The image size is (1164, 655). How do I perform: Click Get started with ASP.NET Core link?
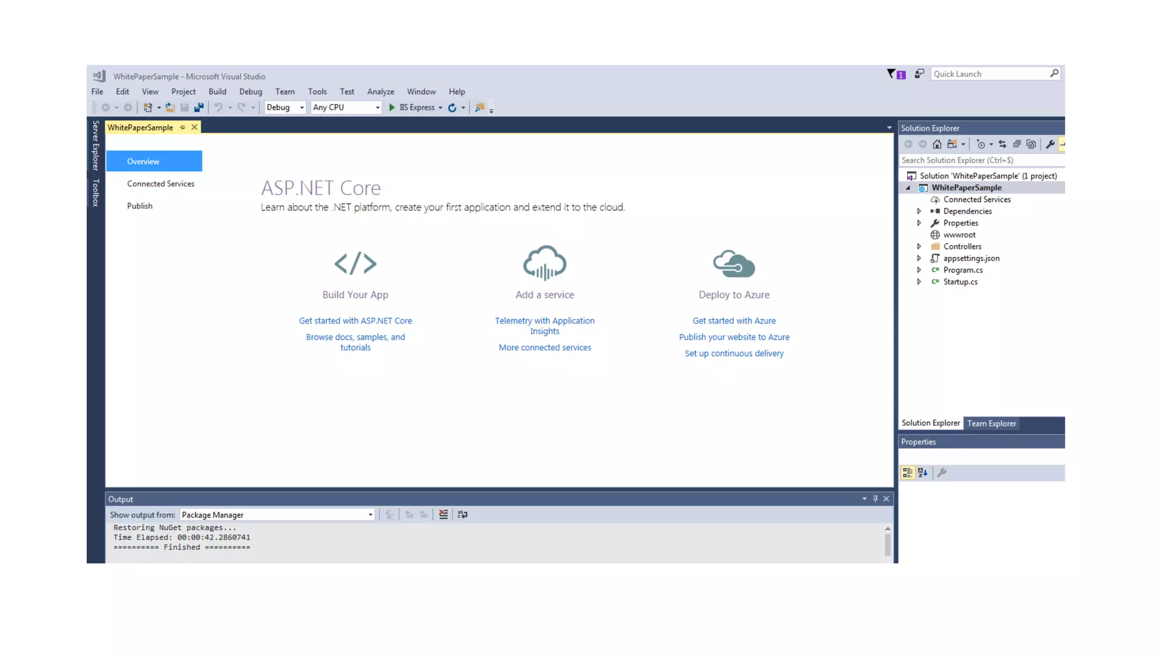coord(355,321)
